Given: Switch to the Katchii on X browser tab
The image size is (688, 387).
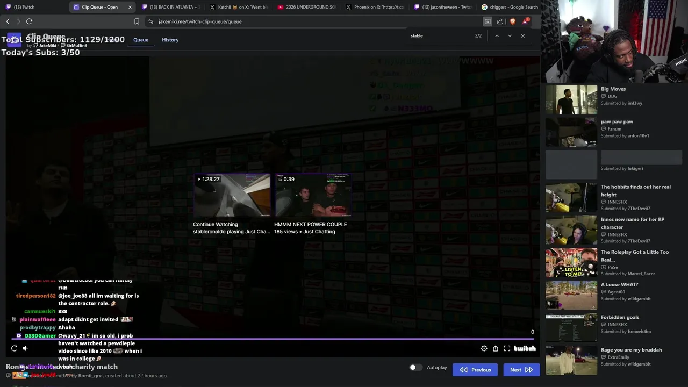Looking at the screenshot, I should (x=239, y=7).
